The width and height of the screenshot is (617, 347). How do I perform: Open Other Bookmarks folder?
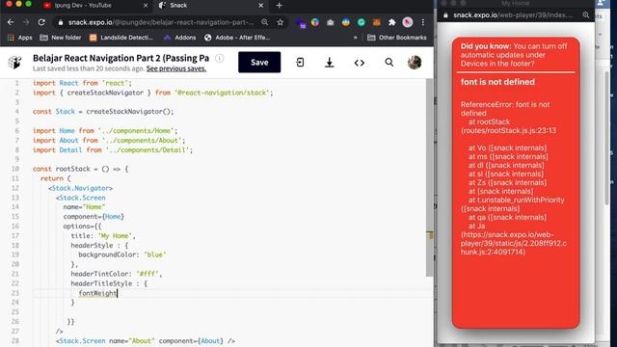(x=396, y=38)
